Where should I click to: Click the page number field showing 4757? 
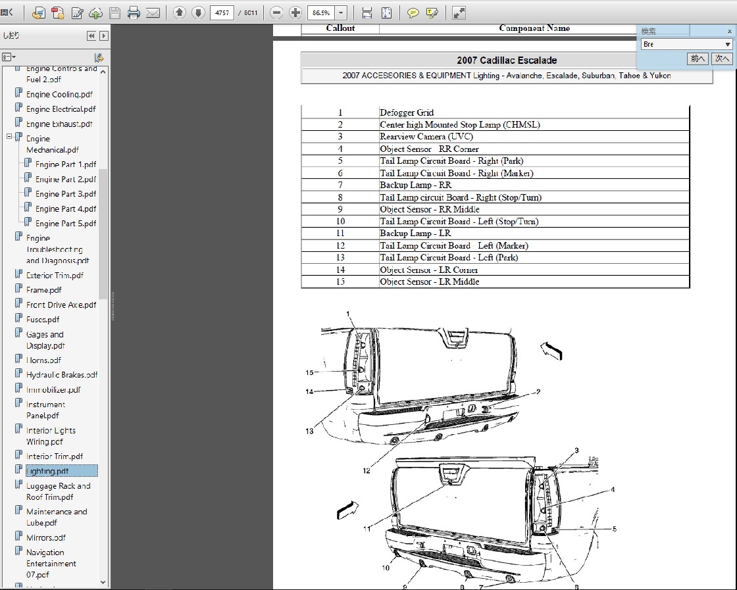(222, 12)
